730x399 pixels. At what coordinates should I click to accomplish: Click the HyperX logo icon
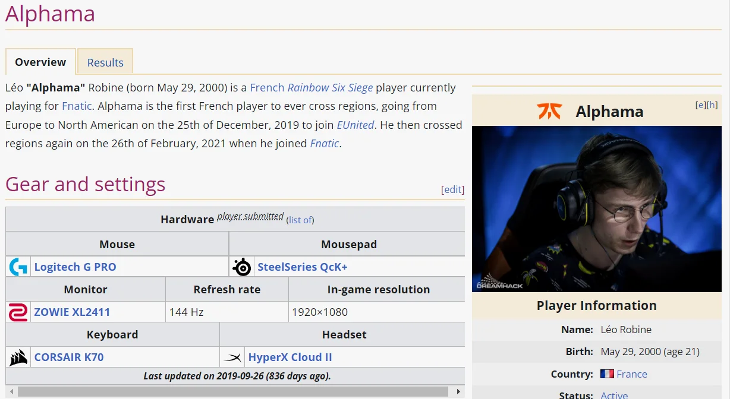point(232,357)
